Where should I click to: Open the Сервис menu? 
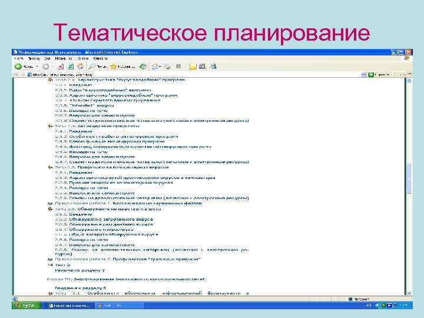[x=83, y=58]
